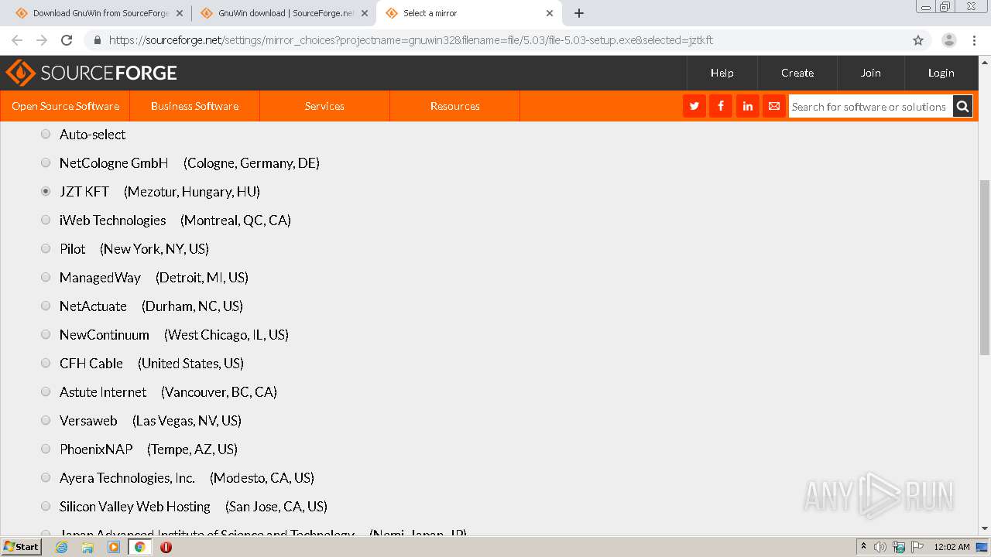The width and height of the screenshot is (991, 557).
Task: Click scrollbar down arrow
Action: pos(985,529)
